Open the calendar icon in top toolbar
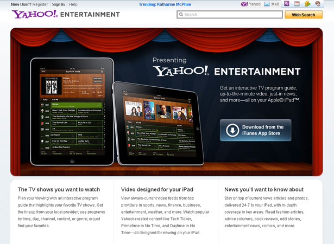Image resolution: width=334 pixels, height=244 pixels. point(297,4)
